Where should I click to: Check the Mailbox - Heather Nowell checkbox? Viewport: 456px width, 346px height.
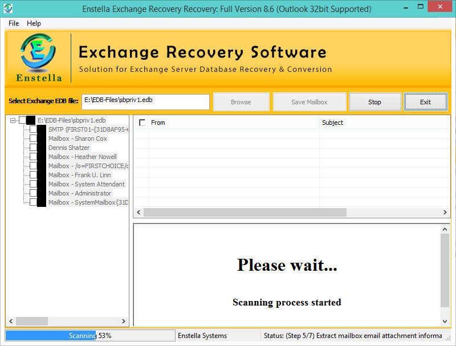33,156
